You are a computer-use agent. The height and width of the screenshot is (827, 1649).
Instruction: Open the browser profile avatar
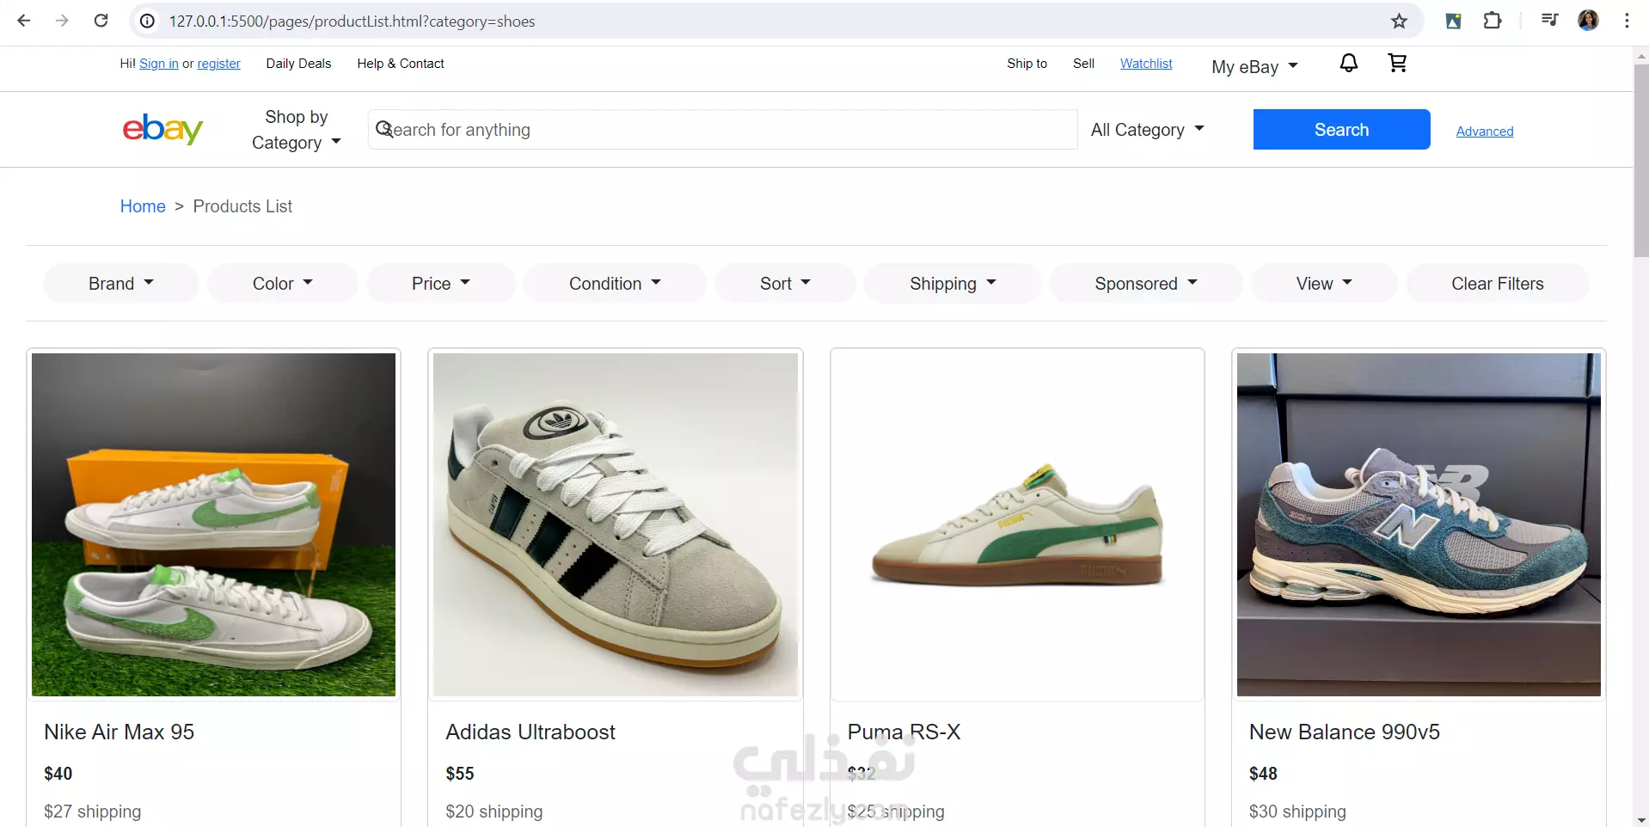point(1588,21)
